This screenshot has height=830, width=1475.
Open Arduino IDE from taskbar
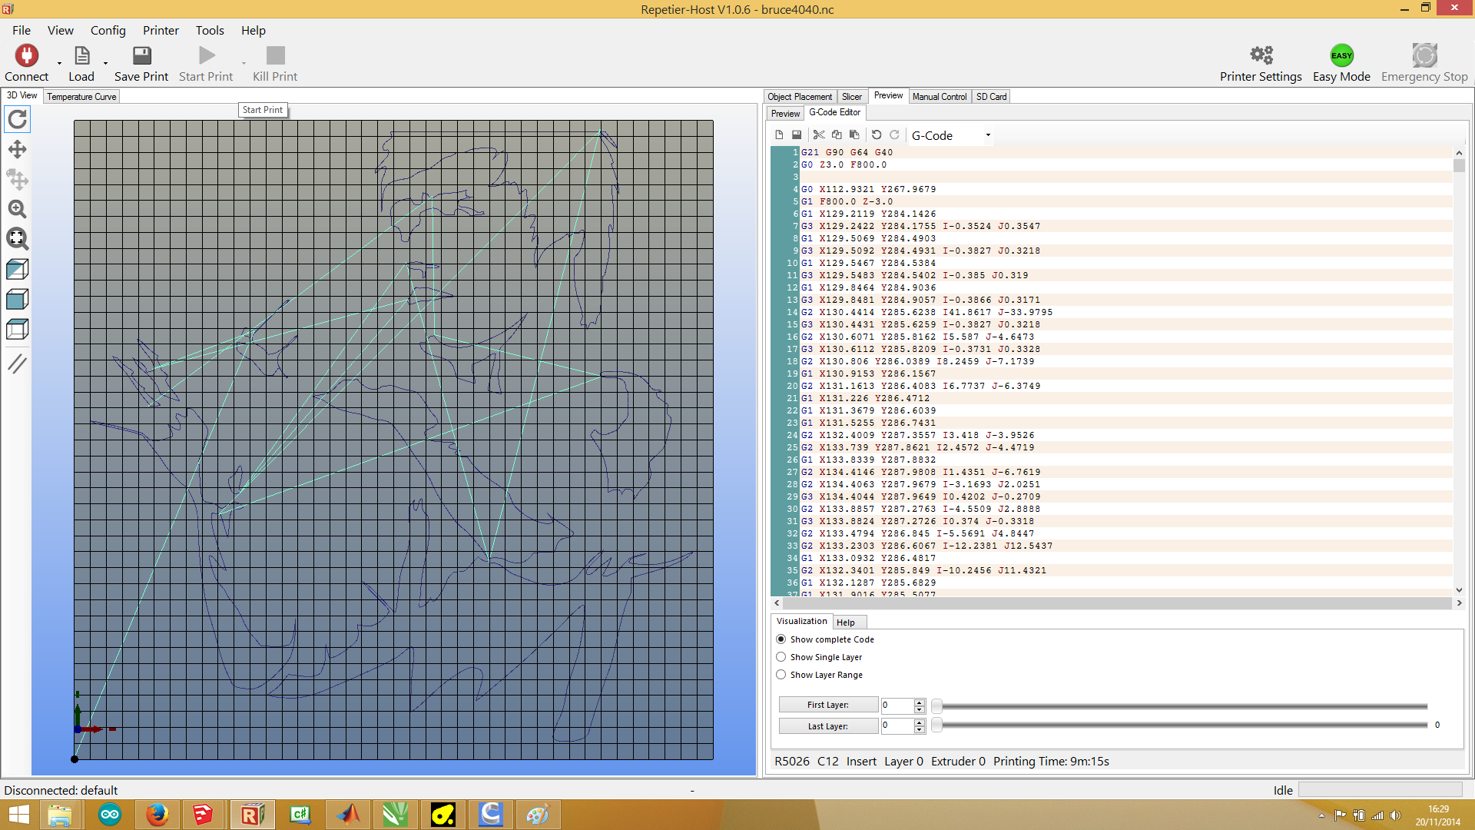coord(110,815)
